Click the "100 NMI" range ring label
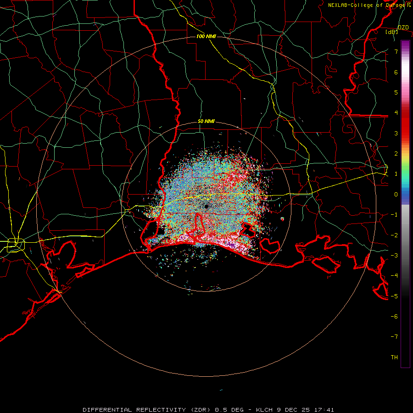Viewport: 413px width, 413px height. [206, 36]
